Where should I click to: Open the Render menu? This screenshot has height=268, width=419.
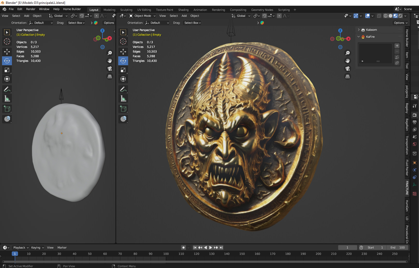(x=31, y=9)
